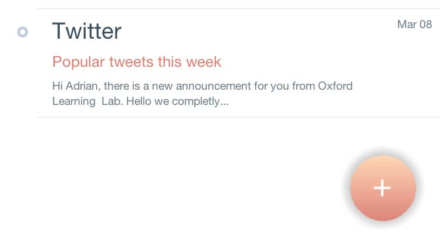Open the Twitter email message

click(235, 63)
